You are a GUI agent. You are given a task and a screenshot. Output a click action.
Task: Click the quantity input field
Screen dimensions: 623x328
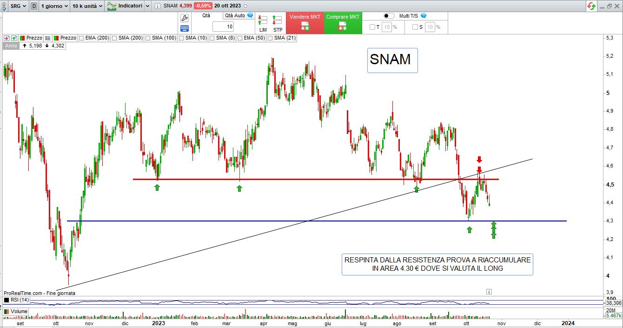tap(223, 27)
